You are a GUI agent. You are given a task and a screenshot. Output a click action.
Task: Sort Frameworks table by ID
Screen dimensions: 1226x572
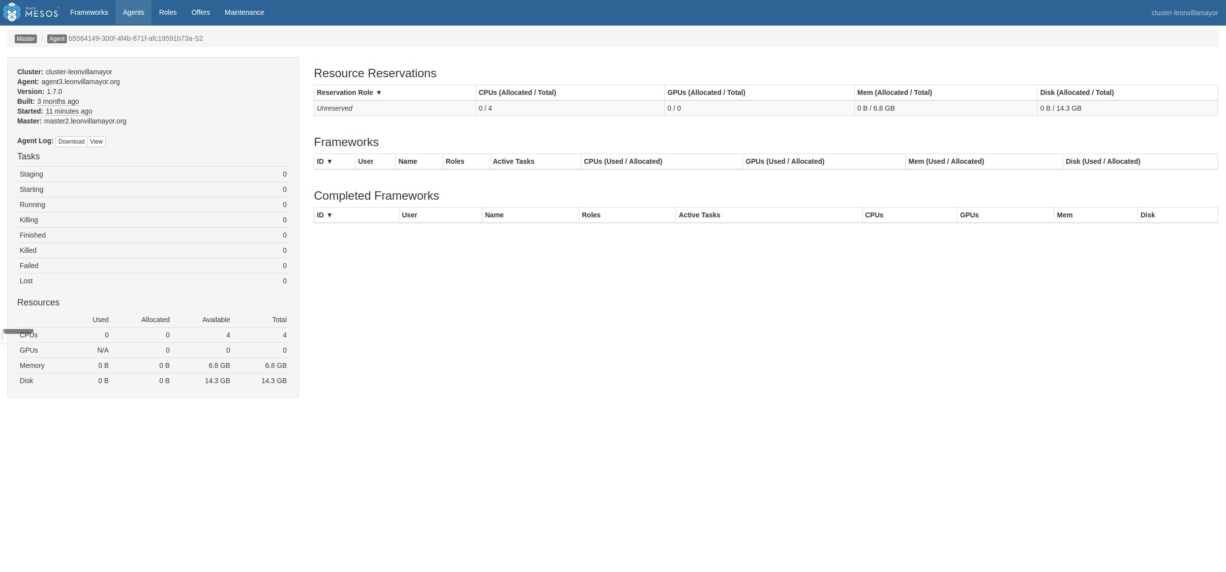click(x=334, y=161)
